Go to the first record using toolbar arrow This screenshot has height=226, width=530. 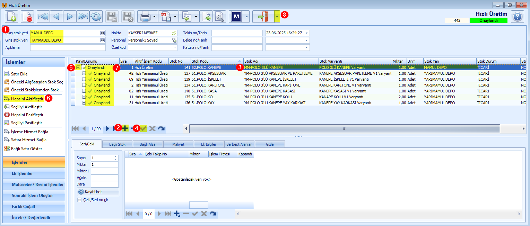coord(43,17)
